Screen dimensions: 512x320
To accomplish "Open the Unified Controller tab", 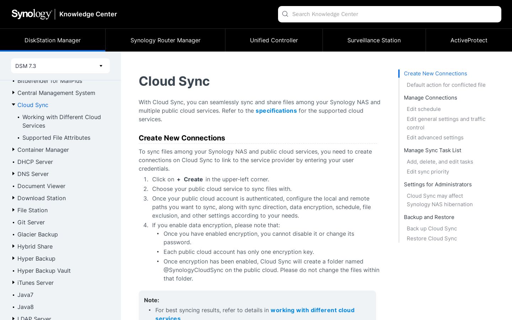I will 274,40.
